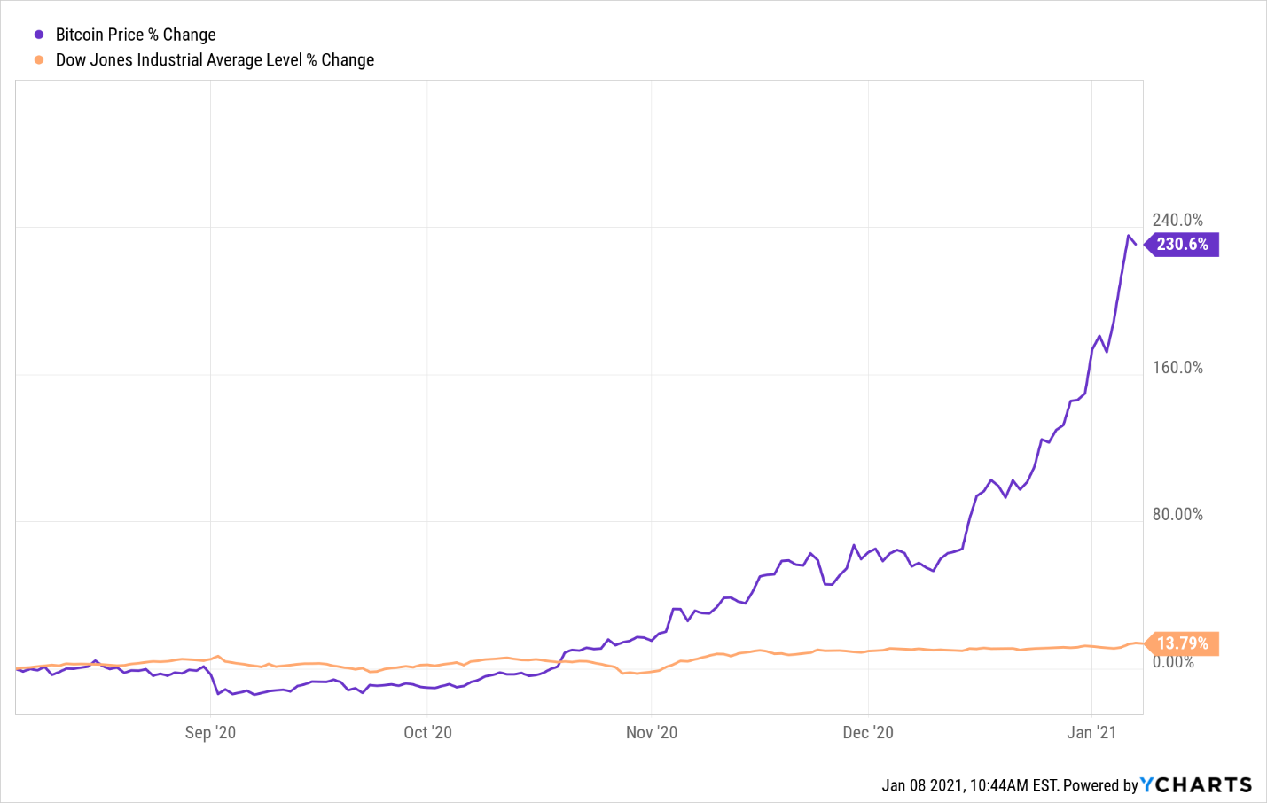The height and width of the screenshot is (803, 1267).
Task: Click the Bitcoin line's highest peak
Action: [x=1129, y=236]
